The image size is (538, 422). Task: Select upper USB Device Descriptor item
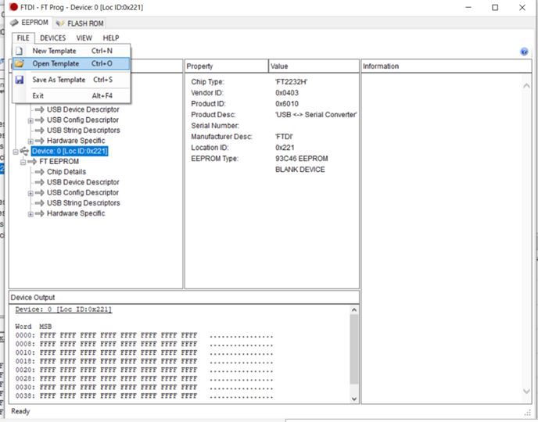click(83, 109)
